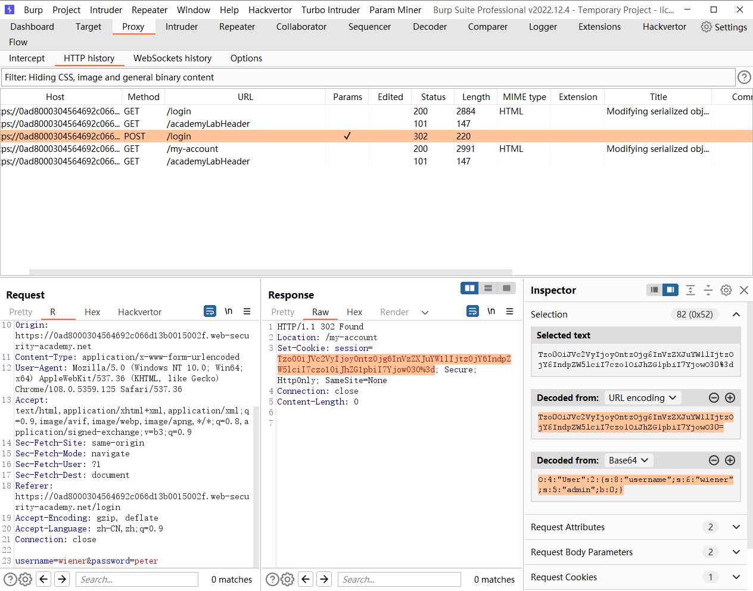
Task: Go to previous Response search match
Action: 306,579
